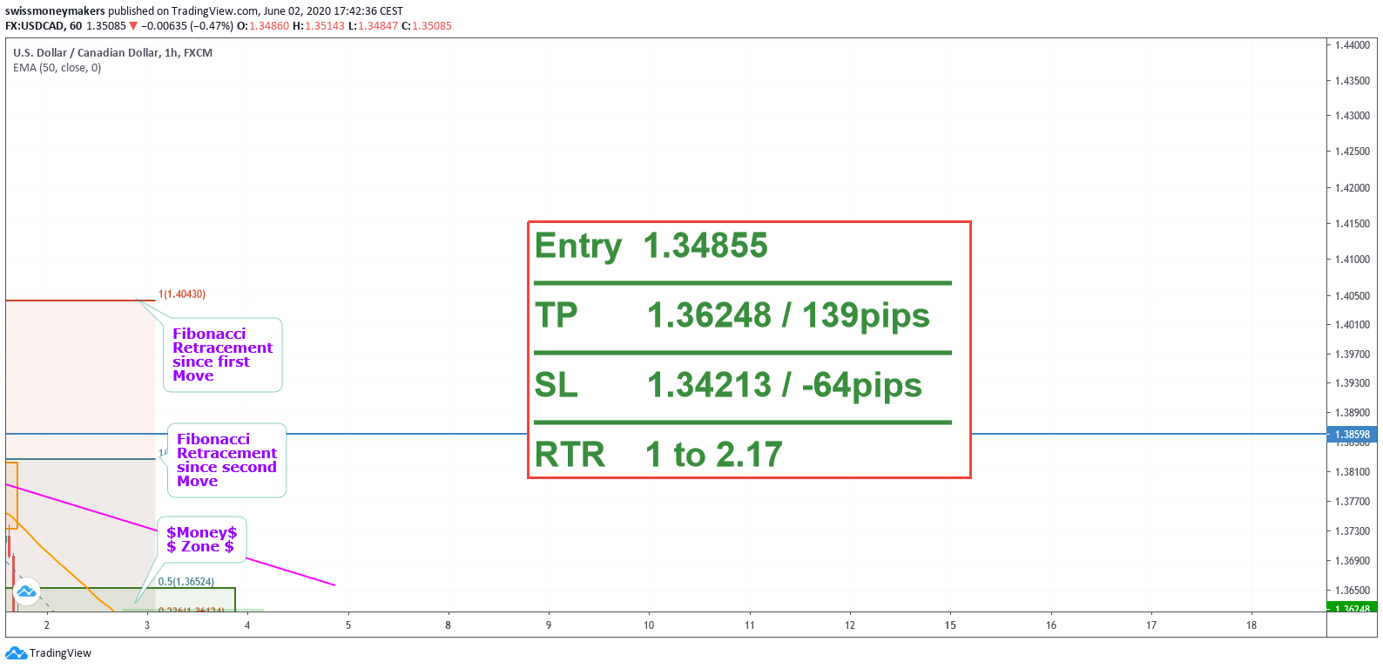The width and height of the screenshot is (1383, 669).
Task: Click the round cloud badge on the chart
Action: 26,591
